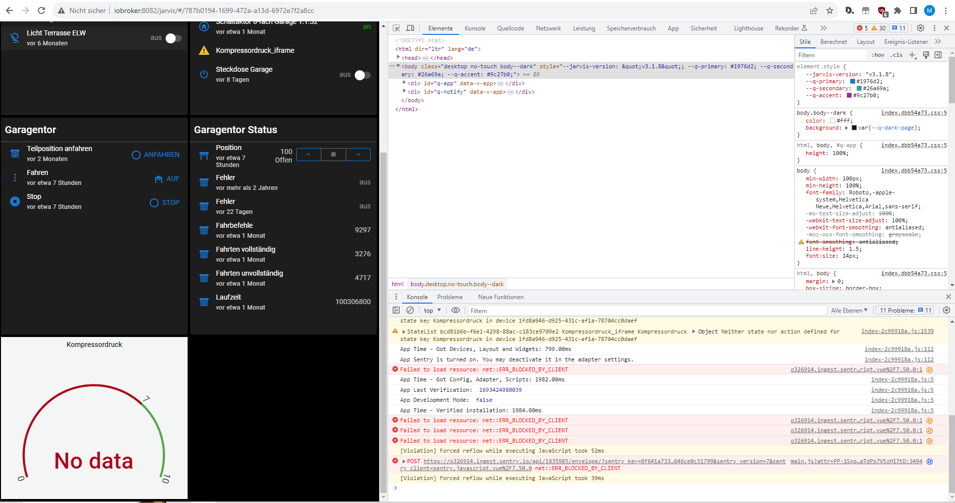Click the --q-accent purple color swatch
Viewport: 955px width, 503px height.
(849, 95)
